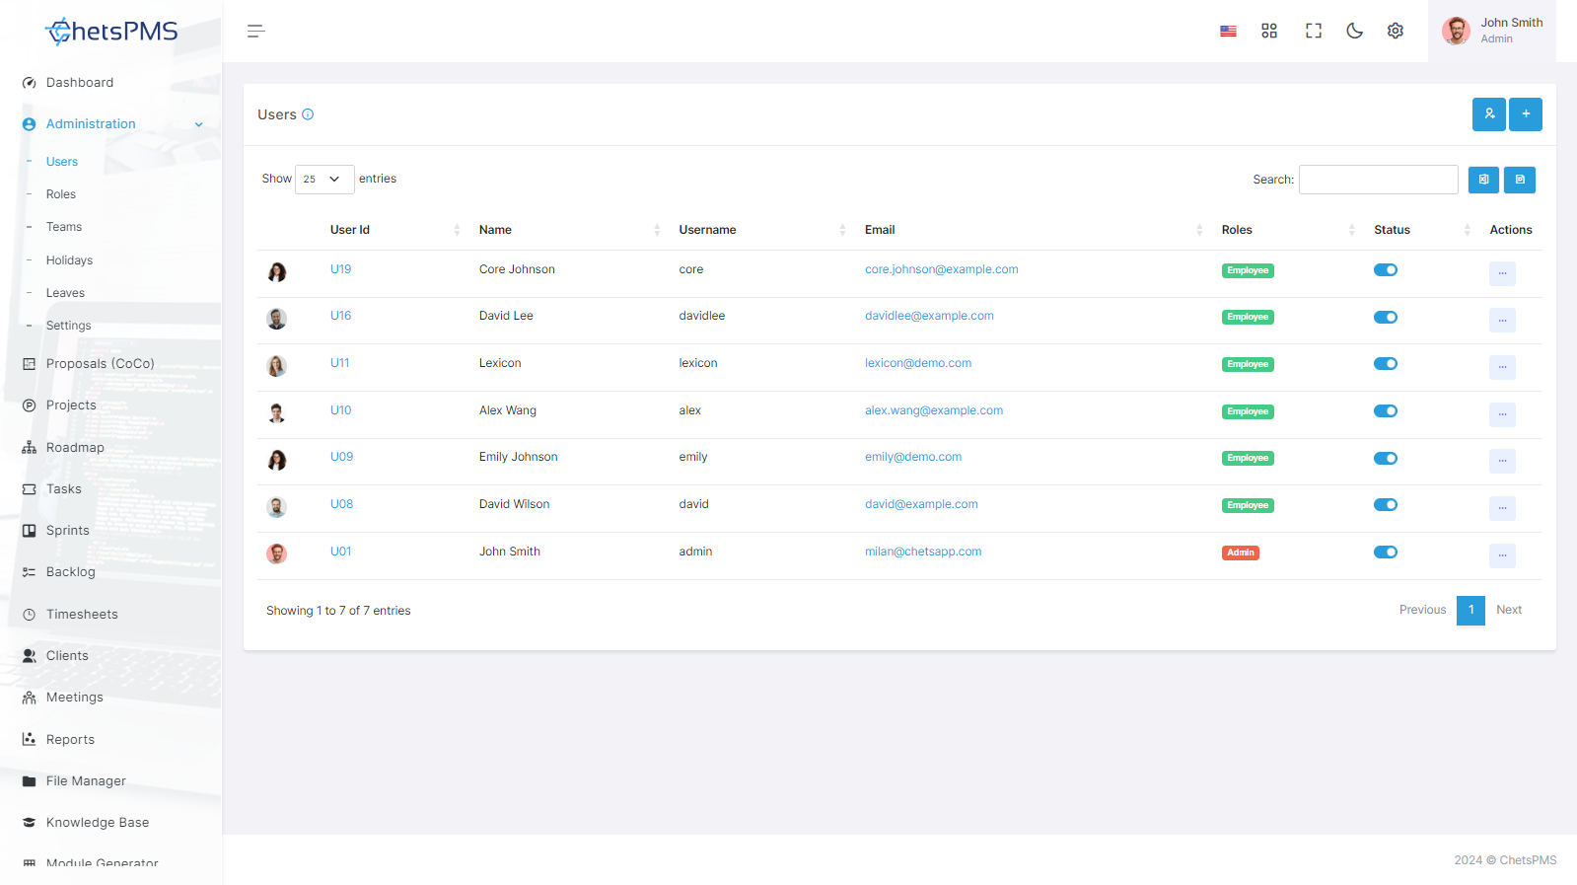Image resolution: width=1577 pixels, height=885 pixels.
Task: Focus the Search input field
Action: pyautogui.click(x=1378, y=180)
